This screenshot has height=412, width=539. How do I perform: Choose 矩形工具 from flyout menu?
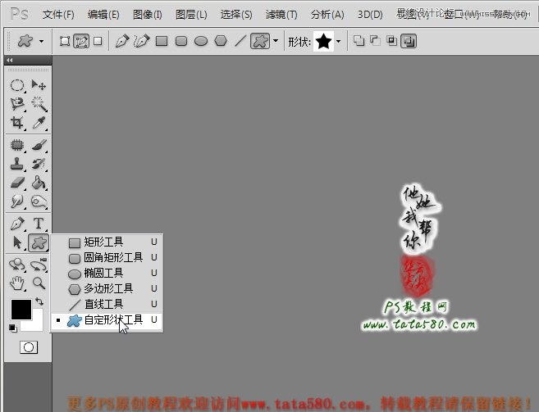(107, 242)
